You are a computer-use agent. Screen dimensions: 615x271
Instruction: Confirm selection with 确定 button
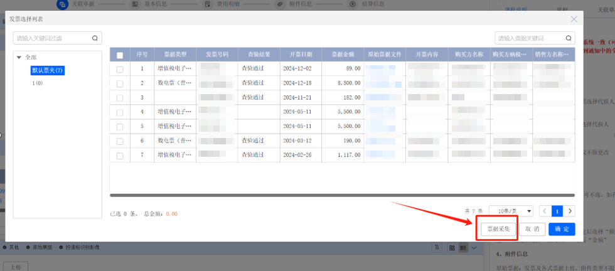562,230
